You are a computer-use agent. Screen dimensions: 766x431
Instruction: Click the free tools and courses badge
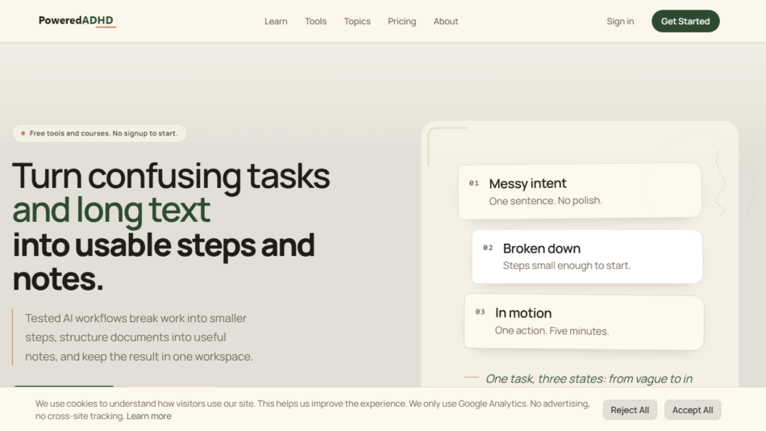coord(100,133)
